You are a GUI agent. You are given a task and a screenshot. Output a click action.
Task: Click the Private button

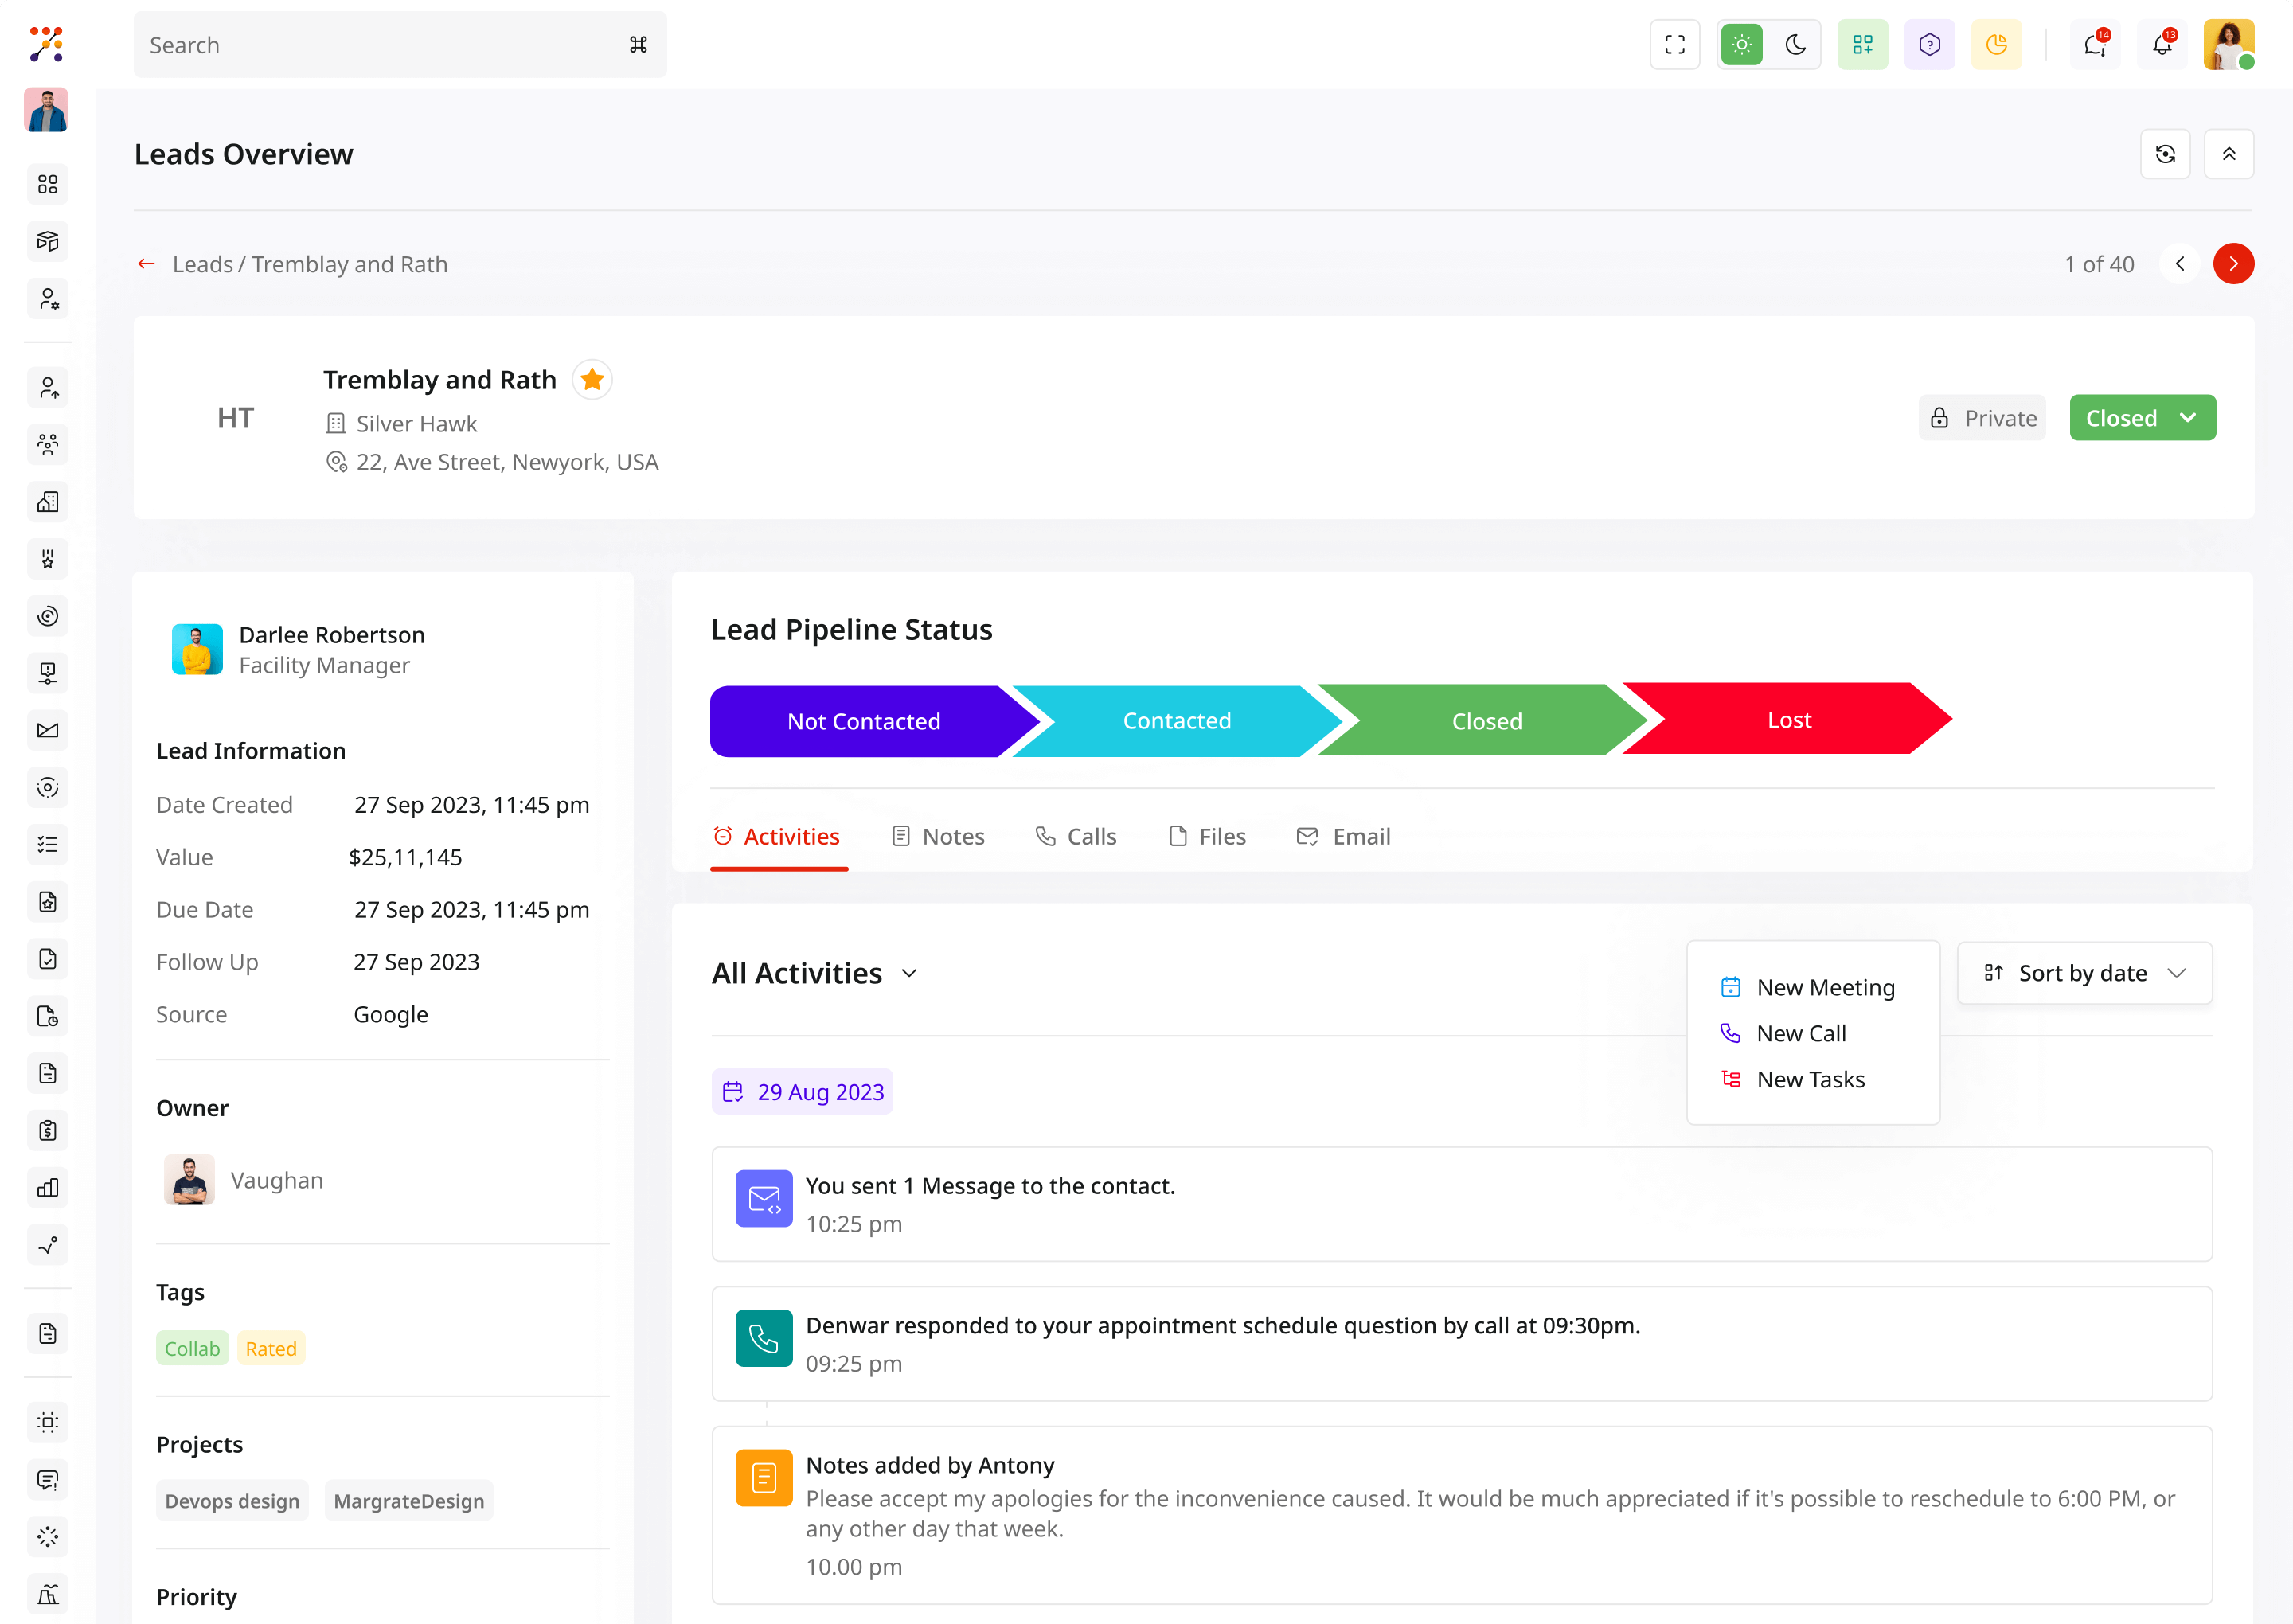tap(1982, 418)
